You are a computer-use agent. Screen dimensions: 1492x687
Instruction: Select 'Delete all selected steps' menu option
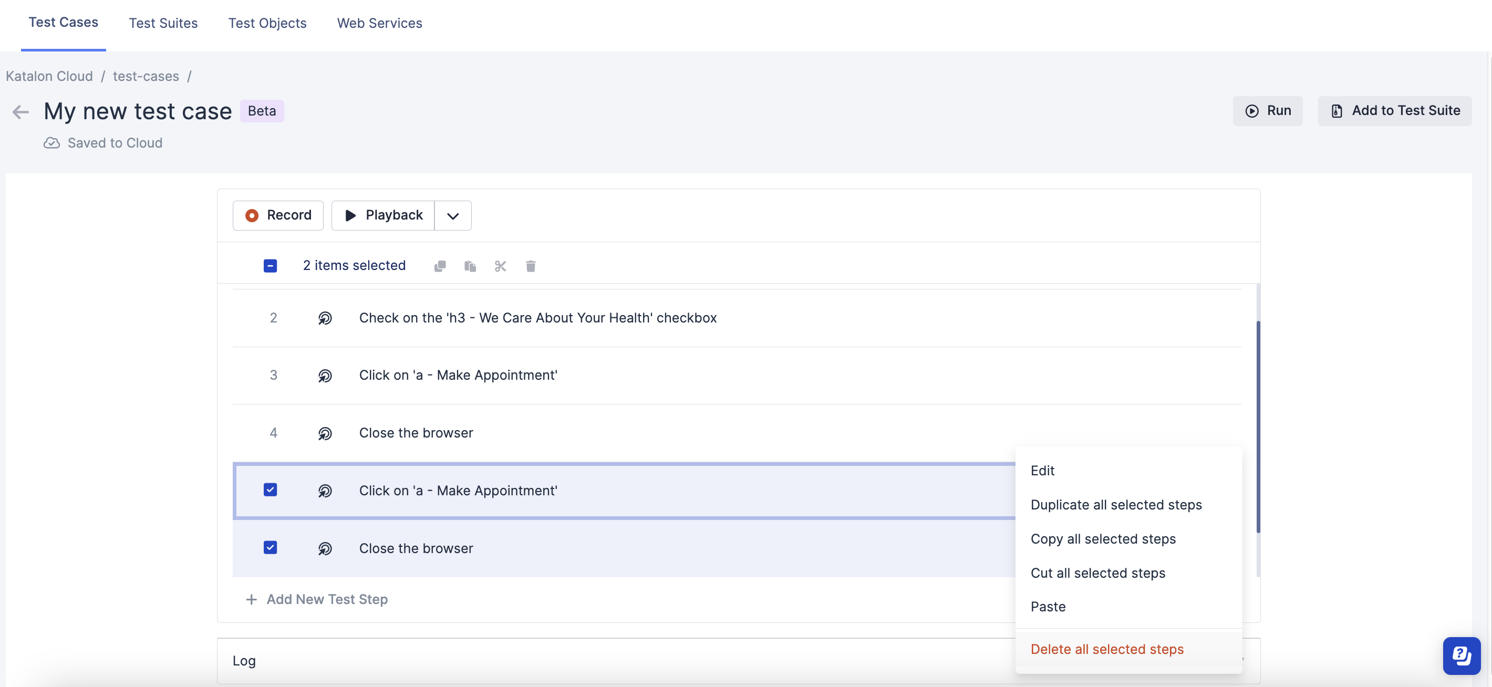(x=1107, y=649)
